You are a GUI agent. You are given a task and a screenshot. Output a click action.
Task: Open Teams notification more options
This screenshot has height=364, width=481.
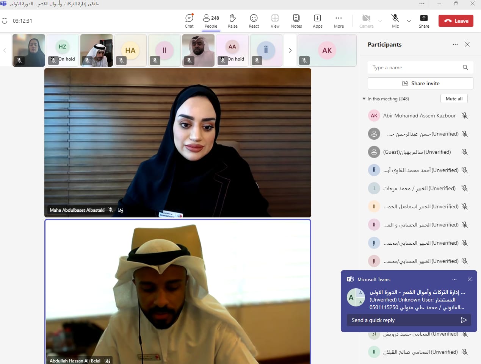coord(454,280)
